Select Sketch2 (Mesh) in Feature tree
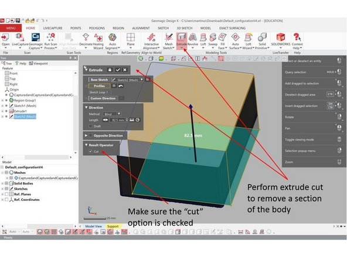The image size is (347, 260). [25, 117]
